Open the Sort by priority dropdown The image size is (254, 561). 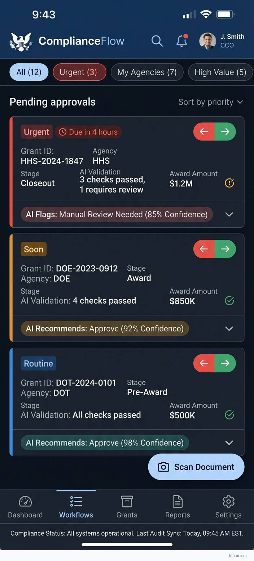(211, 102)
